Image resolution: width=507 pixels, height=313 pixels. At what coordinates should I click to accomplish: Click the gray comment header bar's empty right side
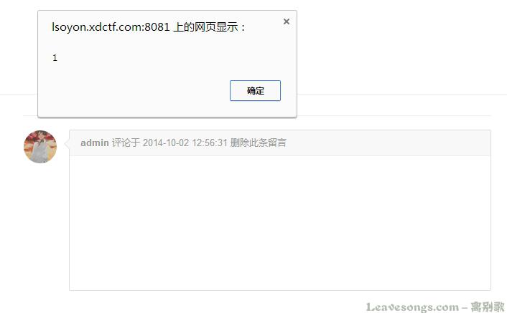(x=388, y=143)
